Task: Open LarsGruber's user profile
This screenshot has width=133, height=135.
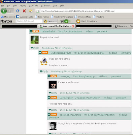Action: pos(66,98)
